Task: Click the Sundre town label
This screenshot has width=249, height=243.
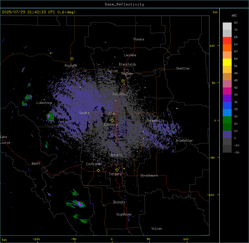Action: (84, 113)
